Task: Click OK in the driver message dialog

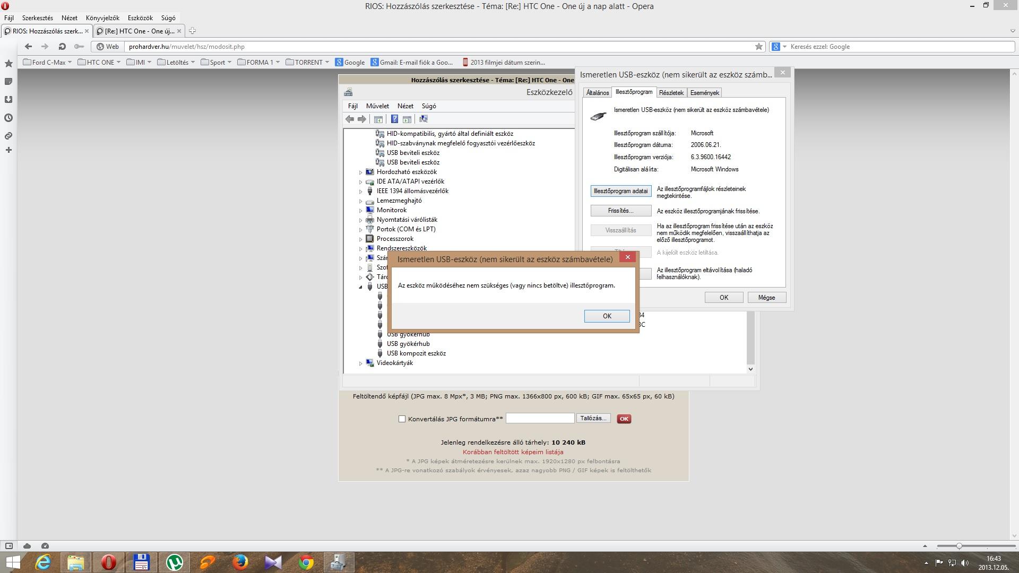Action: [607, 316]
